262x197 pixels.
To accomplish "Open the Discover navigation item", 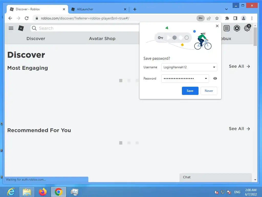I will click(36, 38).
